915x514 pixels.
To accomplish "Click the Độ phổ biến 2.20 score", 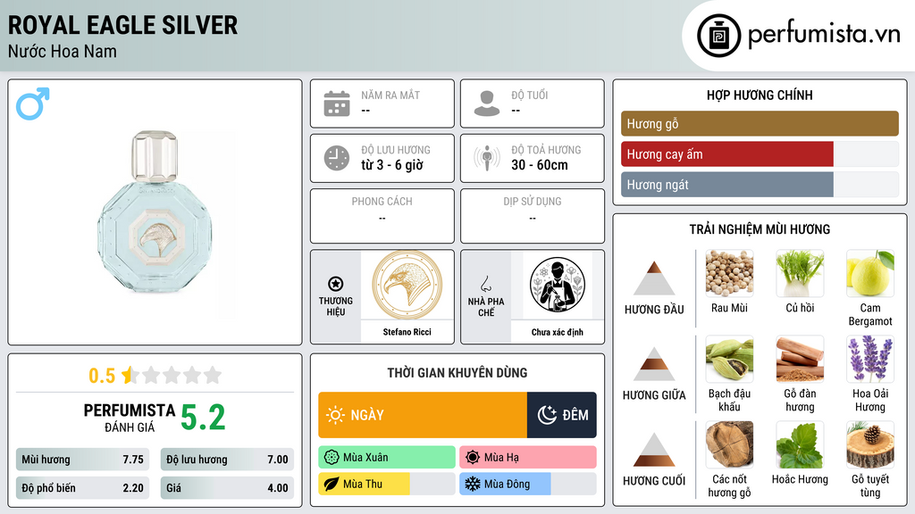I will 82,488.
